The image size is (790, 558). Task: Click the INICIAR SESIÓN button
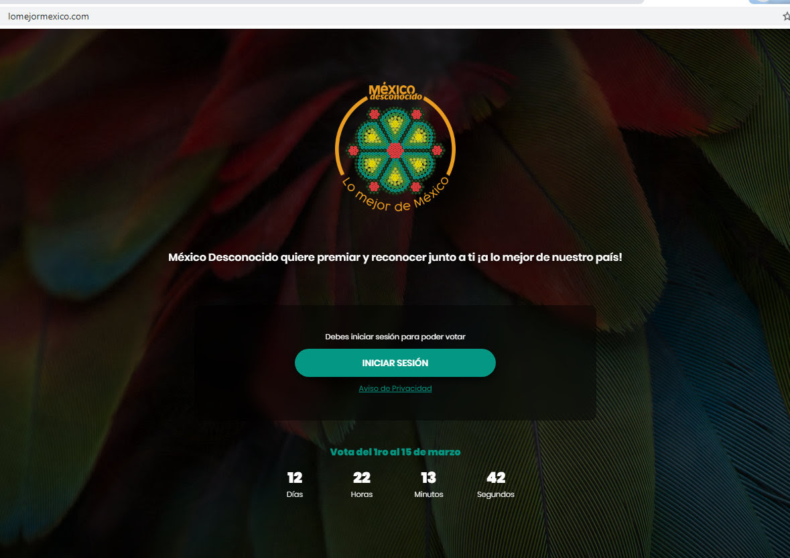(x=395, y=363)
